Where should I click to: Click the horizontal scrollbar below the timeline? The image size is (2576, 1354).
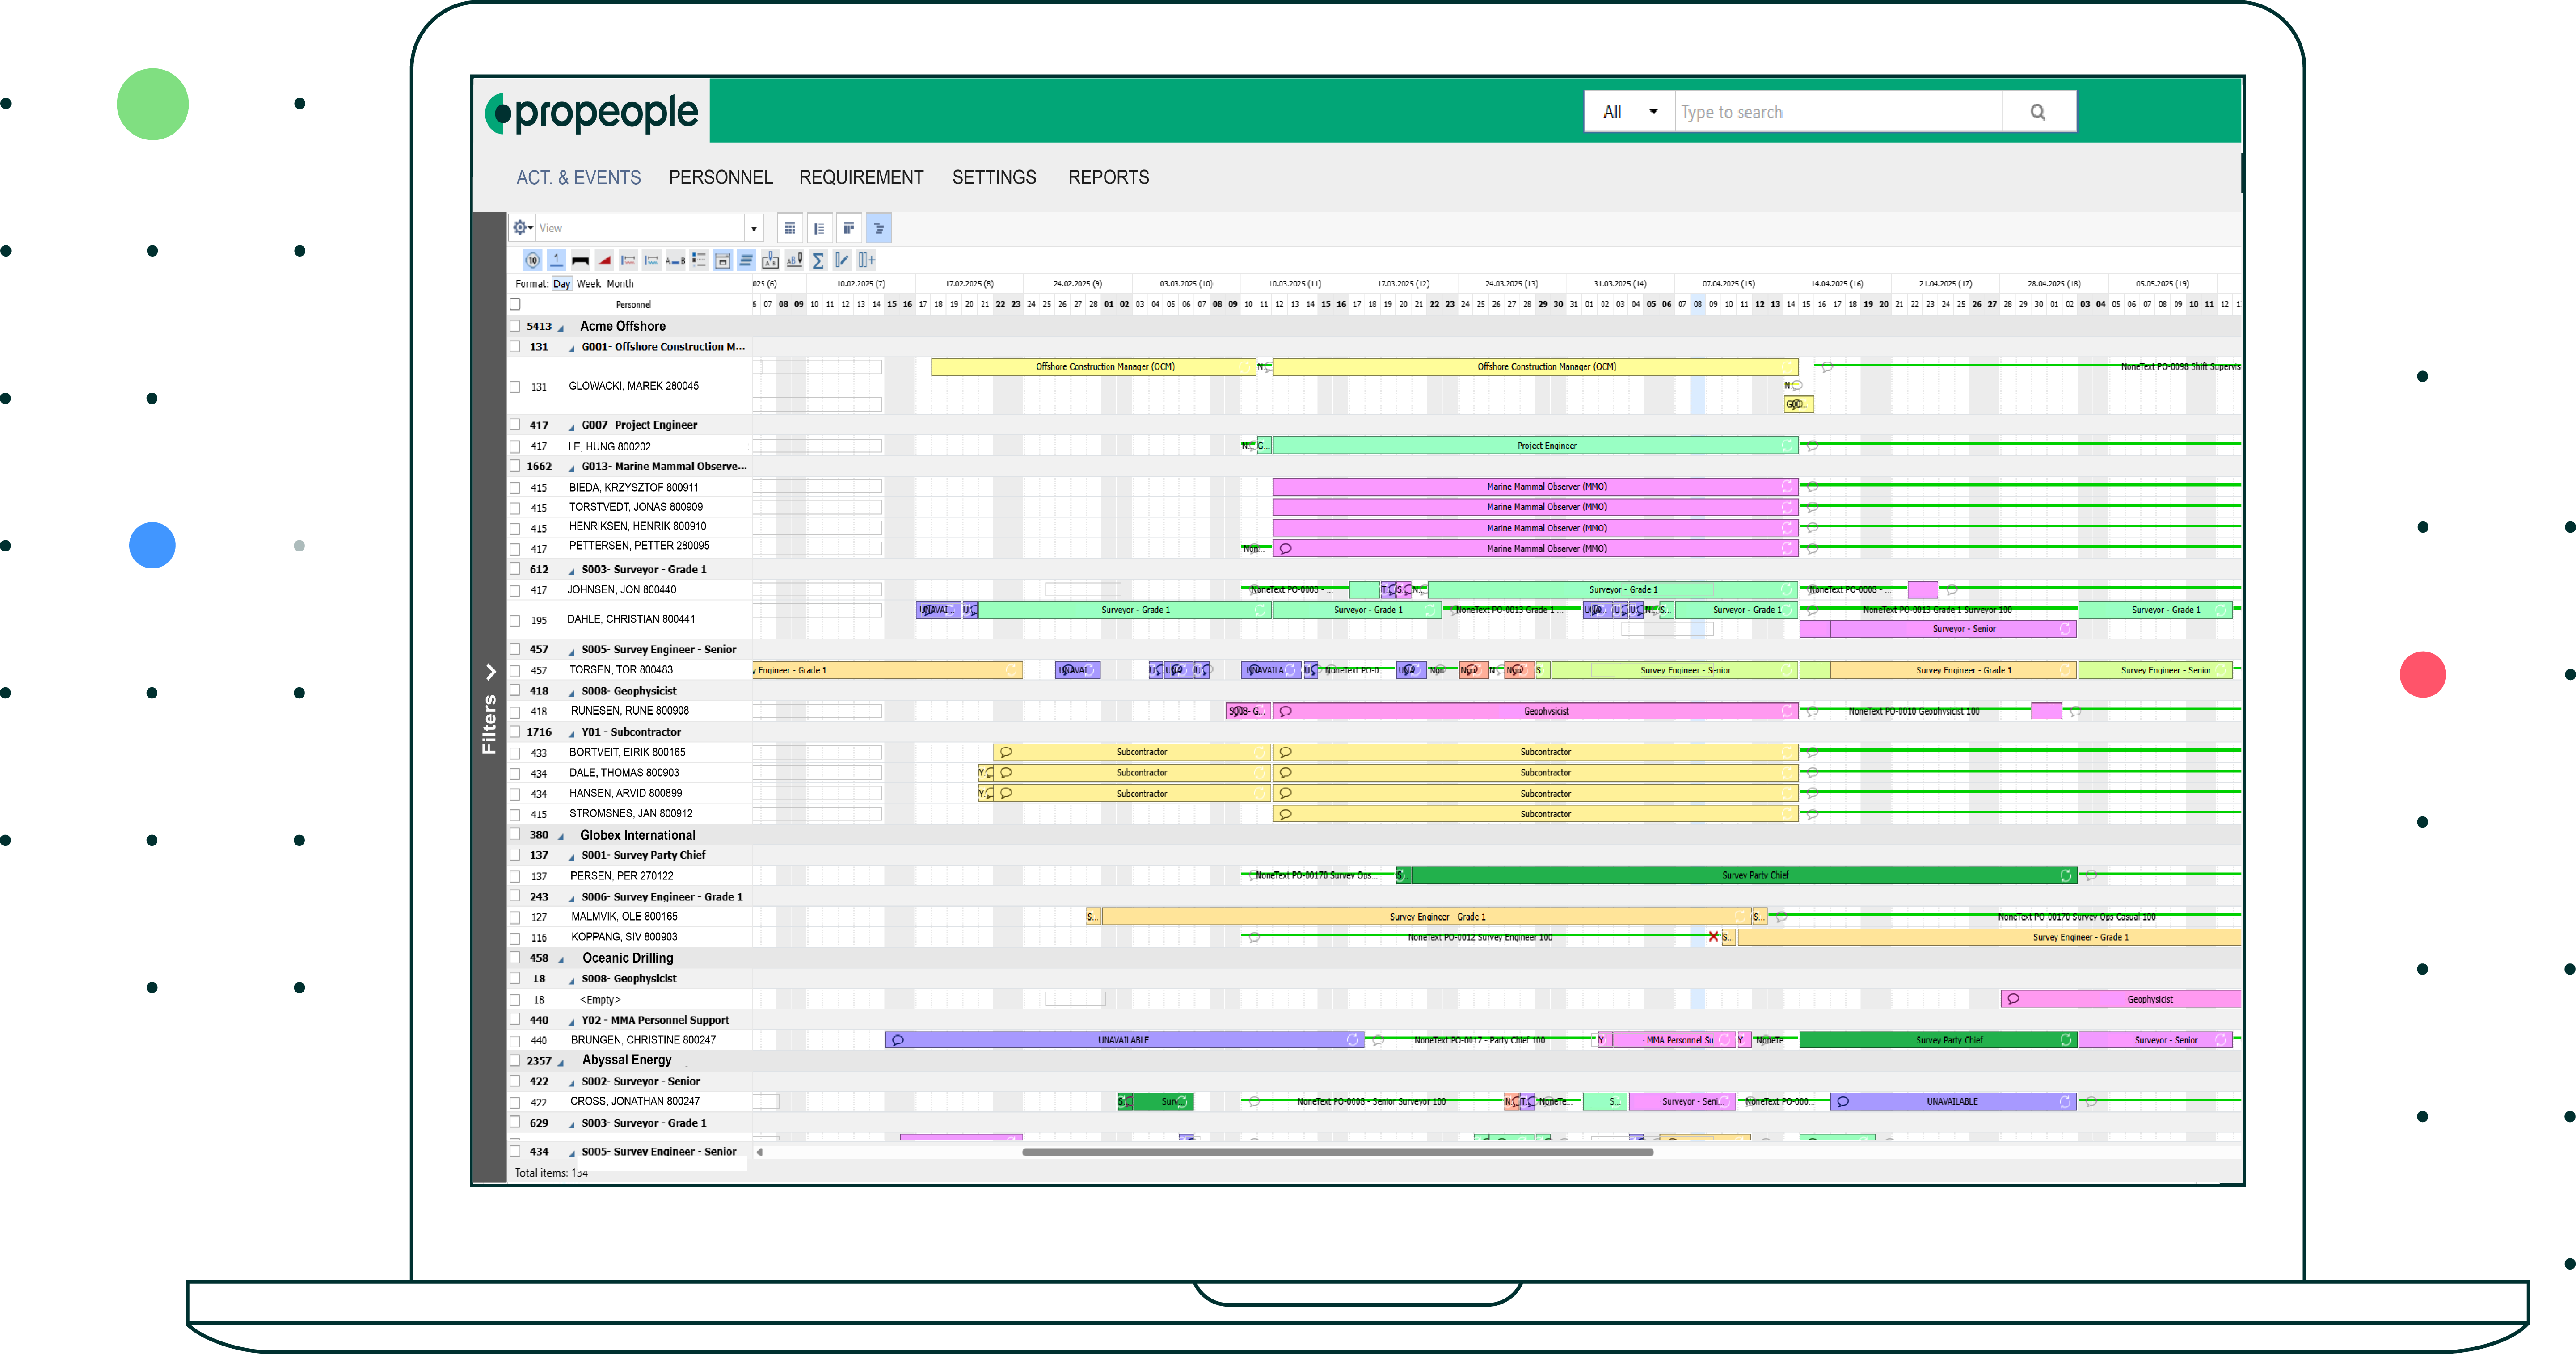[1337, 1152]
